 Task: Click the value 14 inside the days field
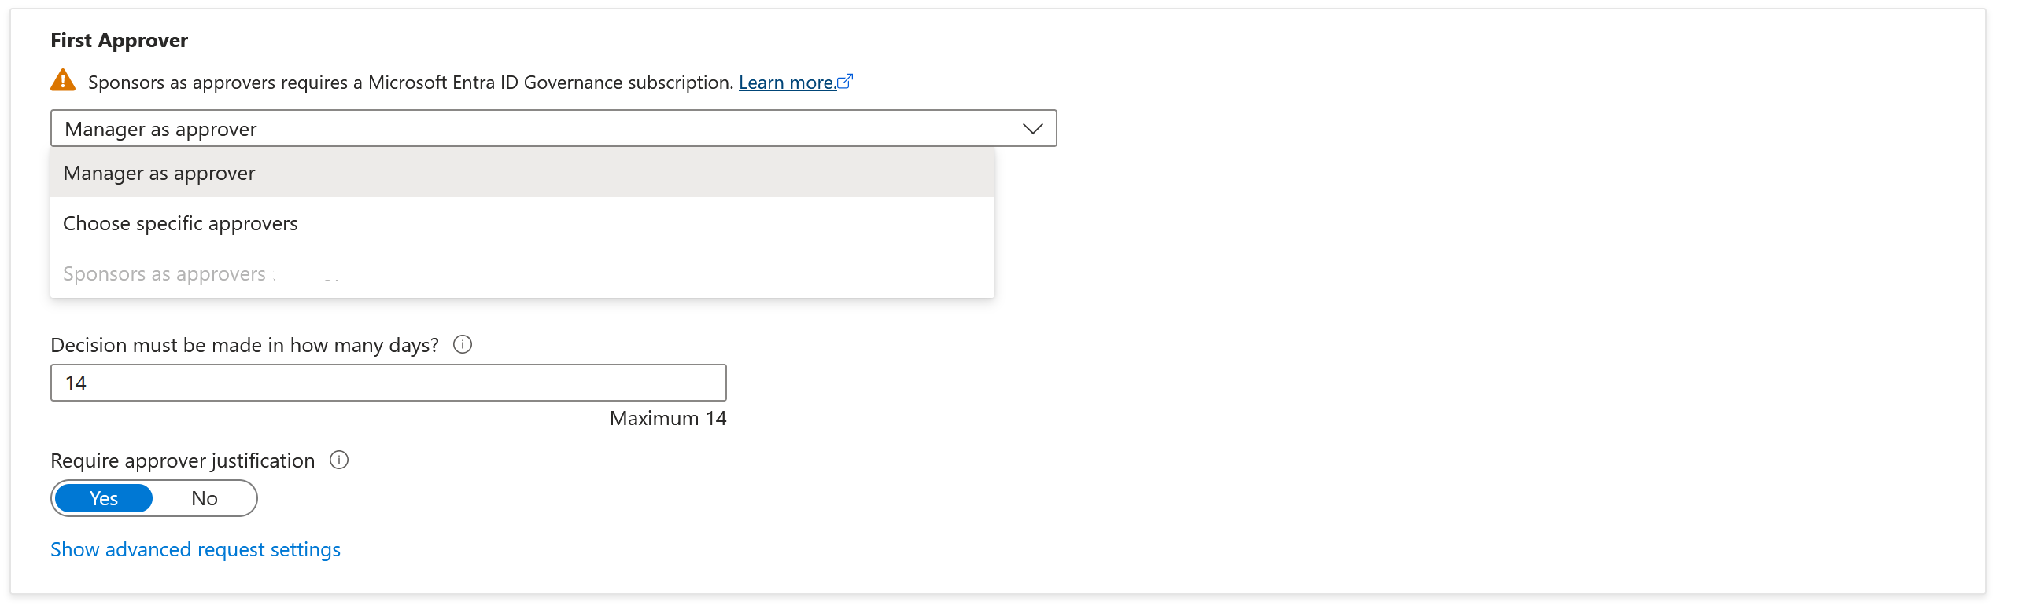pyautogui.click(x=76, y=383)
